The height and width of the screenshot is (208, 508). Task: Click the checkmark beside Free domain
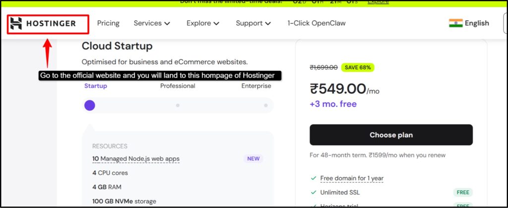(x=314, y=178)
